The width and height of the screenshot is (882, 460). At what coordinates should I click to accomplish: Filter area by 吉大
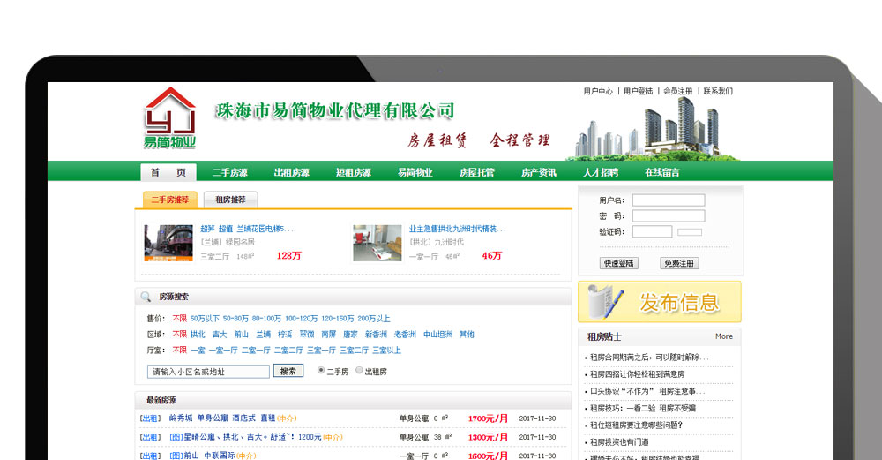220,335
